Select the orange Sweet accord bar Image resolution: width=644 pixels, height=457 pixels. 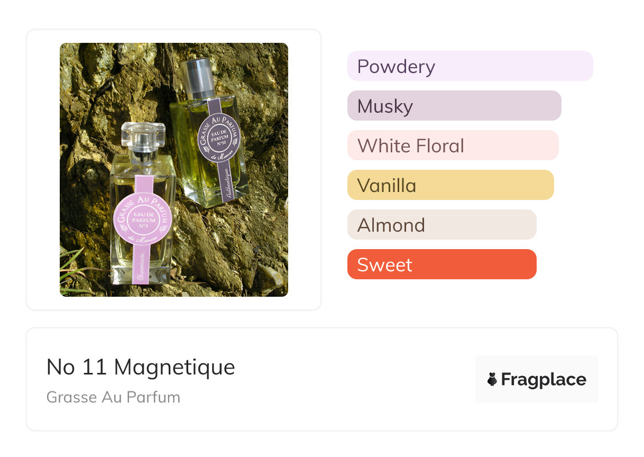coord(441,264)
